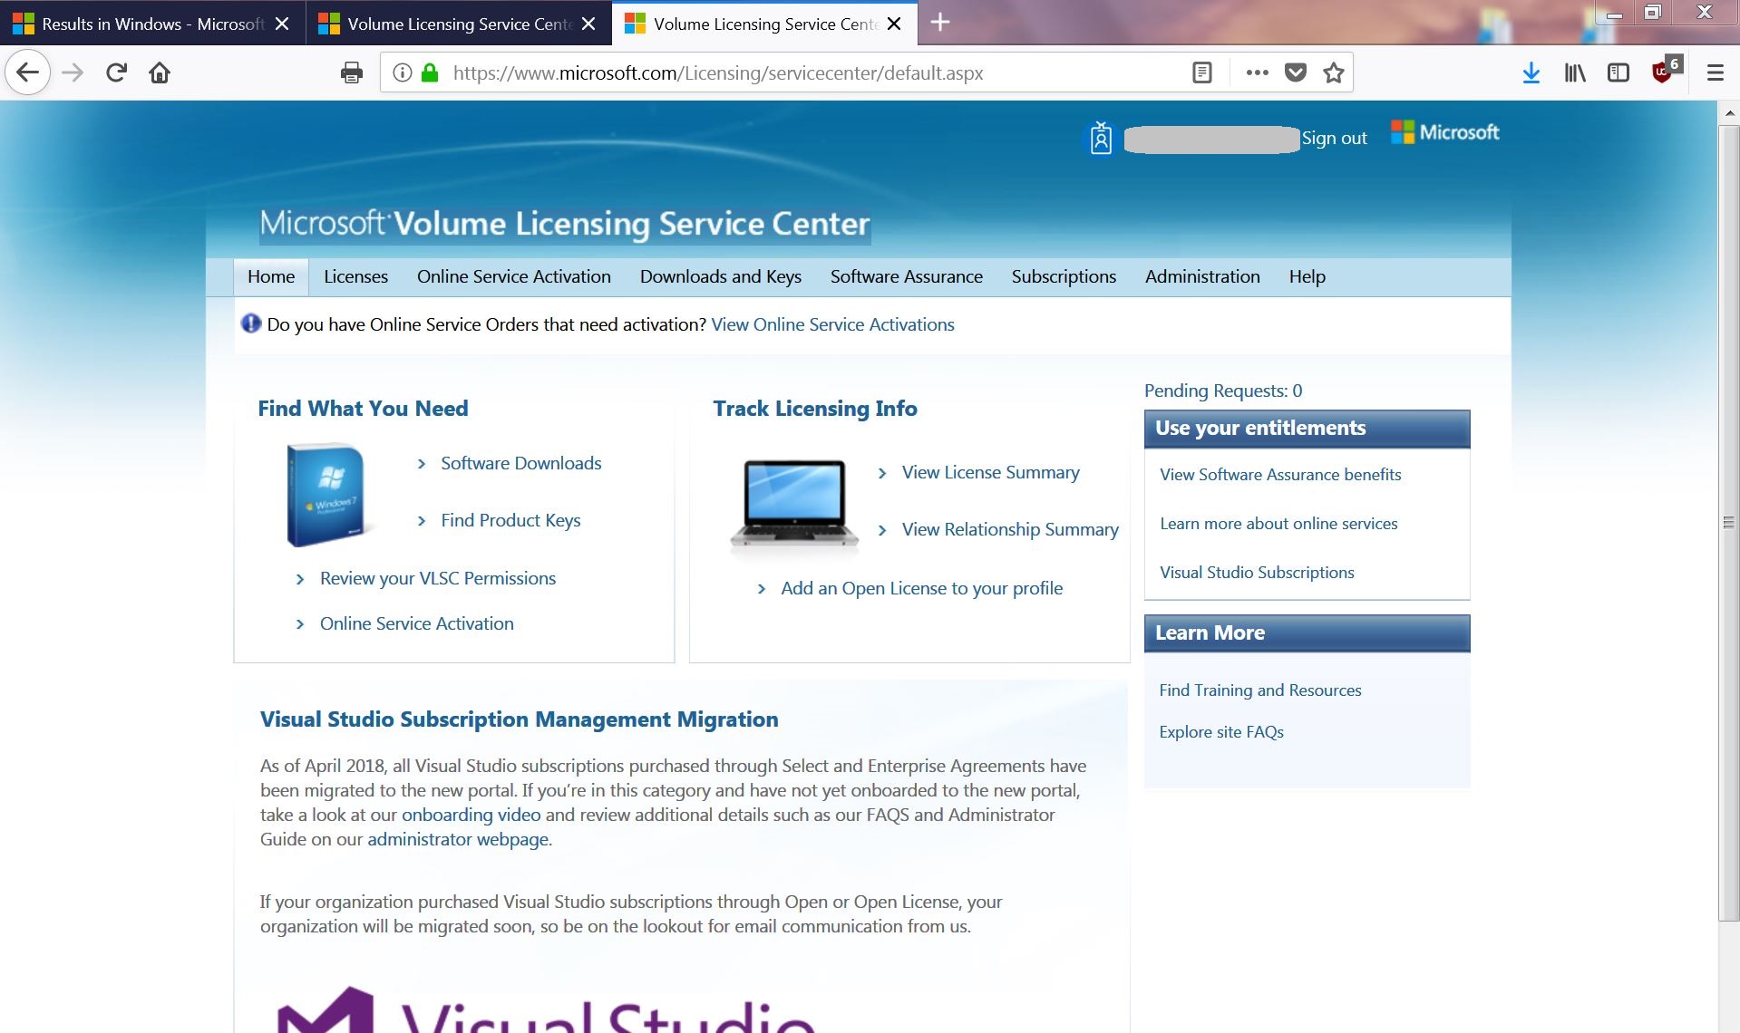This screenshot has height=1033, width=1740.
Task: Open Find Training and Resources link
Action: [x=1260, y=690]
